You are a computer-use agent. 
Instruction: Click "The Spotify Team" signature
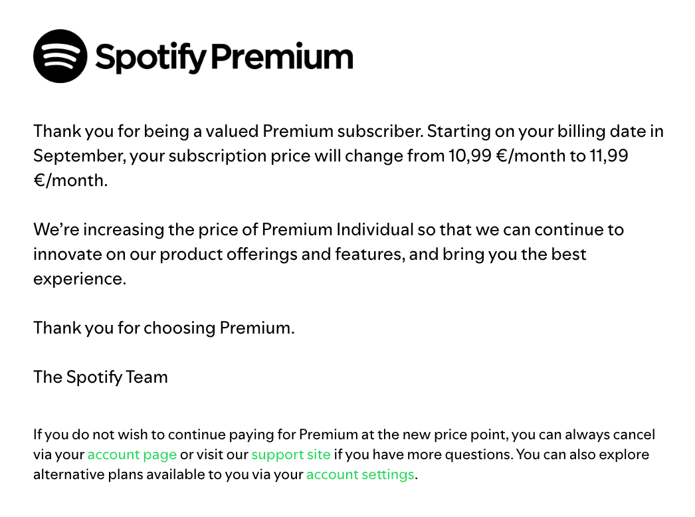click(100, 377)
